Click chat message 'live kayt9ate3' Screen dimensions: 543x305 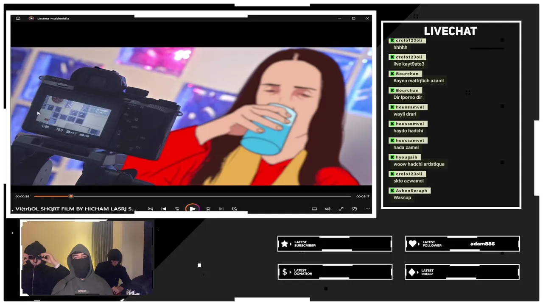[409, 64]
